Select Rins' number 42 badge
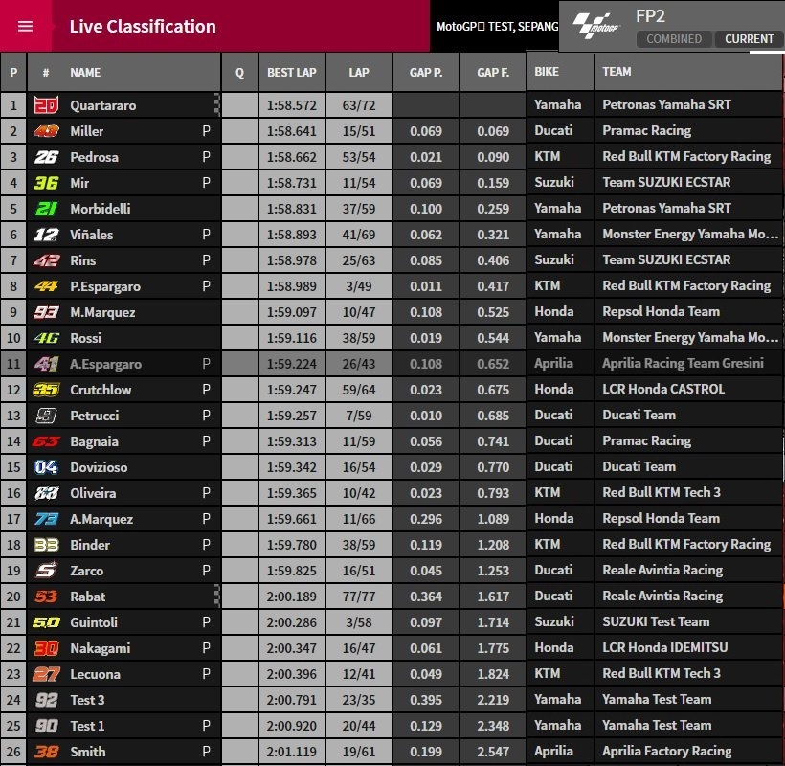The image size is (785, 766). pos(46,260)
